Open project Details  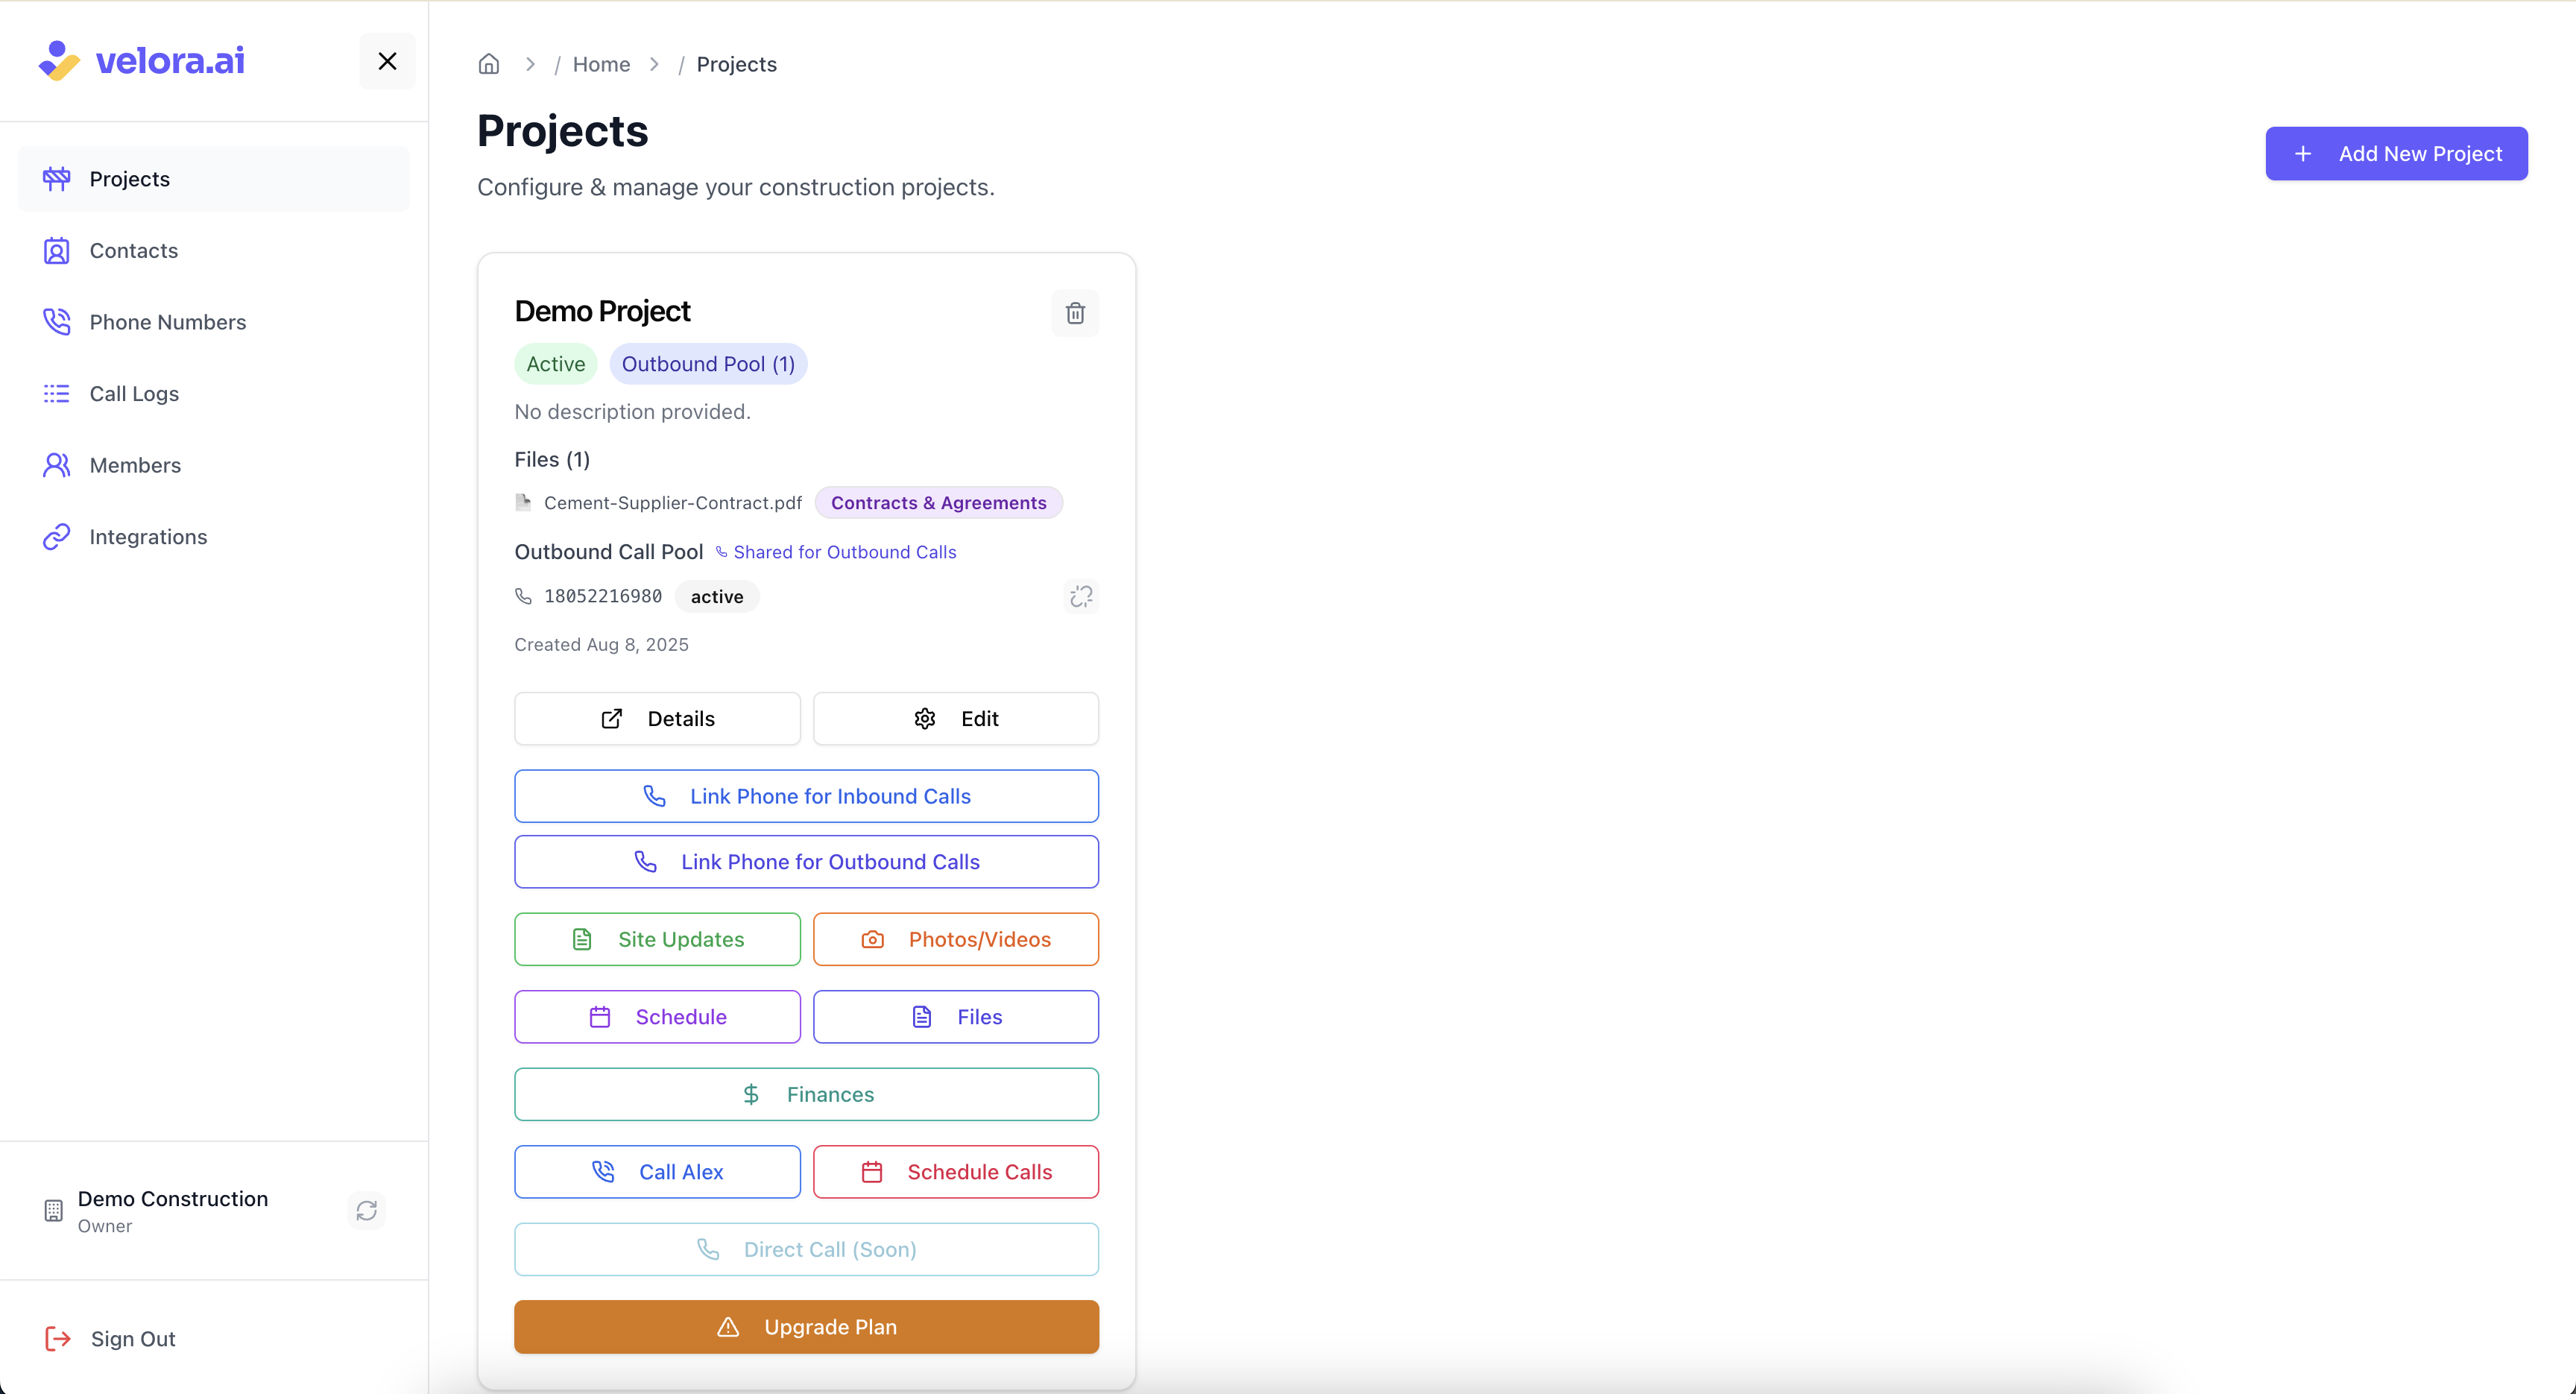click(x=657, y=719)
